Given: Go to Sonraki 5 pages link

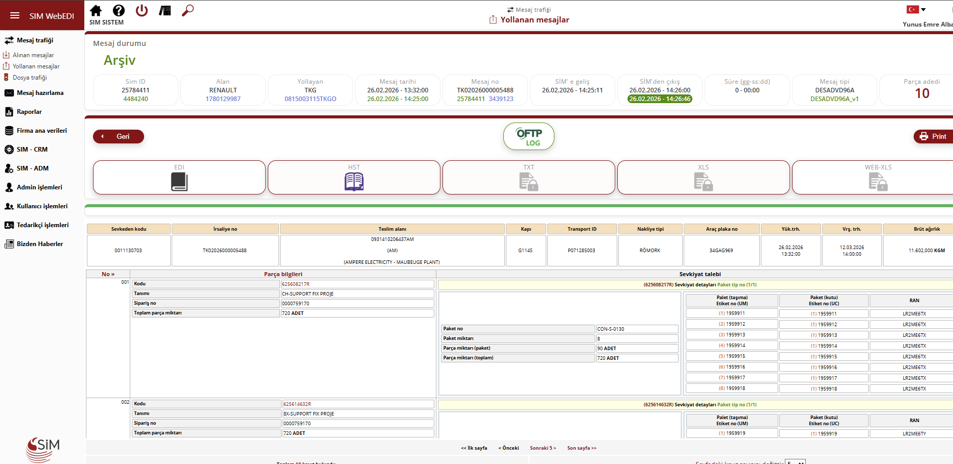Looking at the screenshot, I should pos(543,448).
